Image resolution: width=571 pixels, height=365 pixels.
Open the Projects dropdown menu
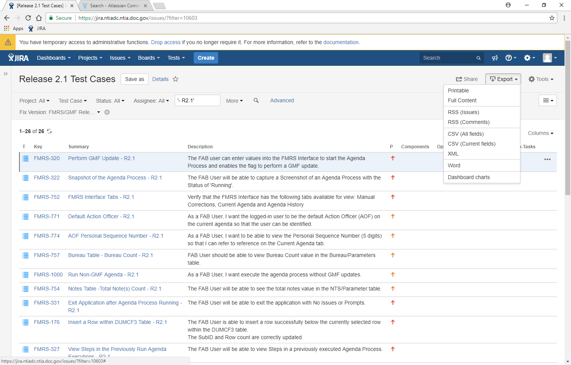[x=90, y=58]
